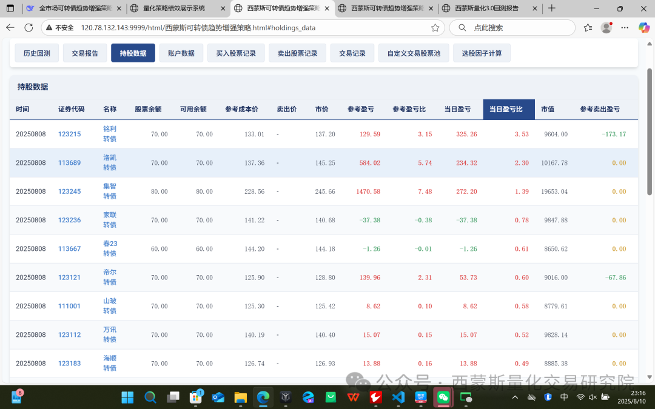655x409 pixels.
Task: Open 家联转债 name link
Action: point(110,220)
